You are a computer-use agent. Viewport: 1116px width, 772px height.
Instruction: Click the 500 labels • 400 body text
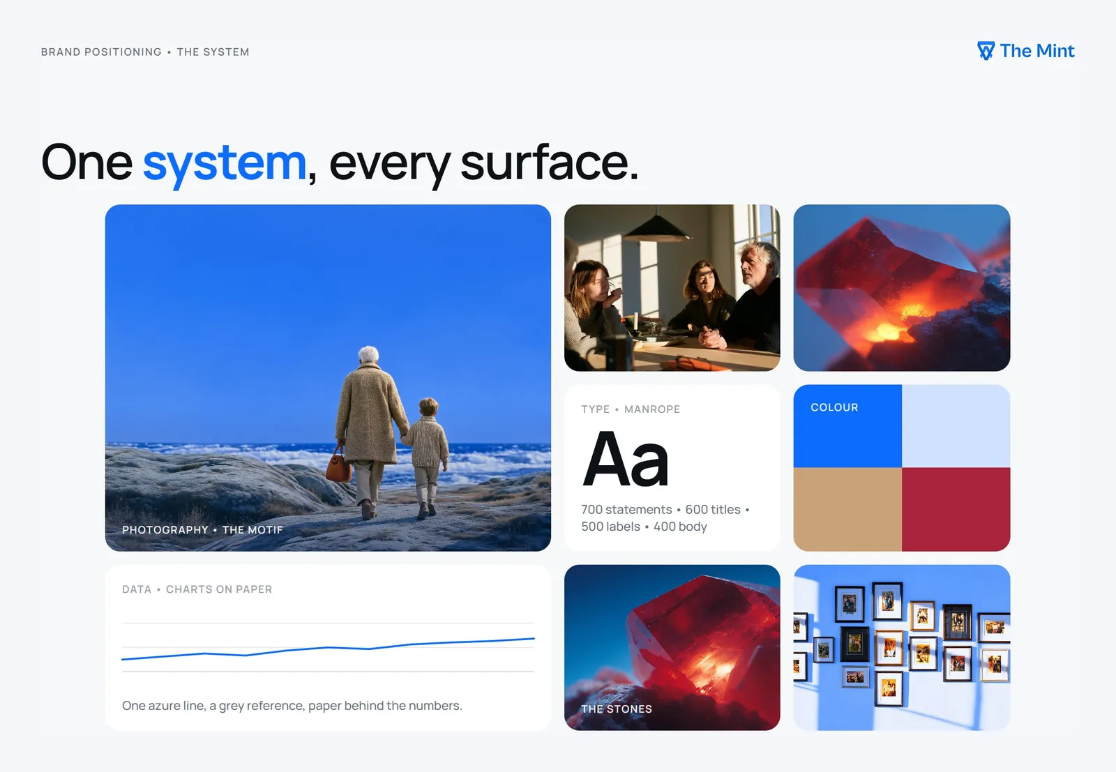click(644, 527)
